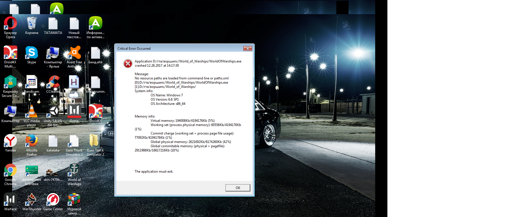Open the Бинд.ahk script file
Screen dimensions: 519x217
pos(96,53)
